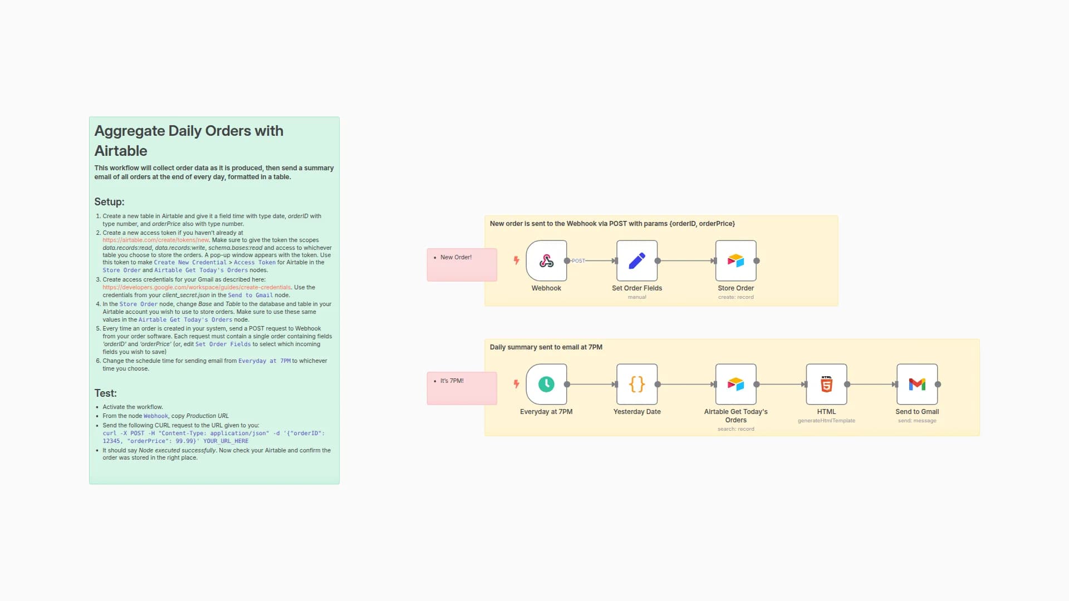Click the Airtable Get Today's Orders label
The width and height of the screenshot is (1069, 601).
click(735, 416)
